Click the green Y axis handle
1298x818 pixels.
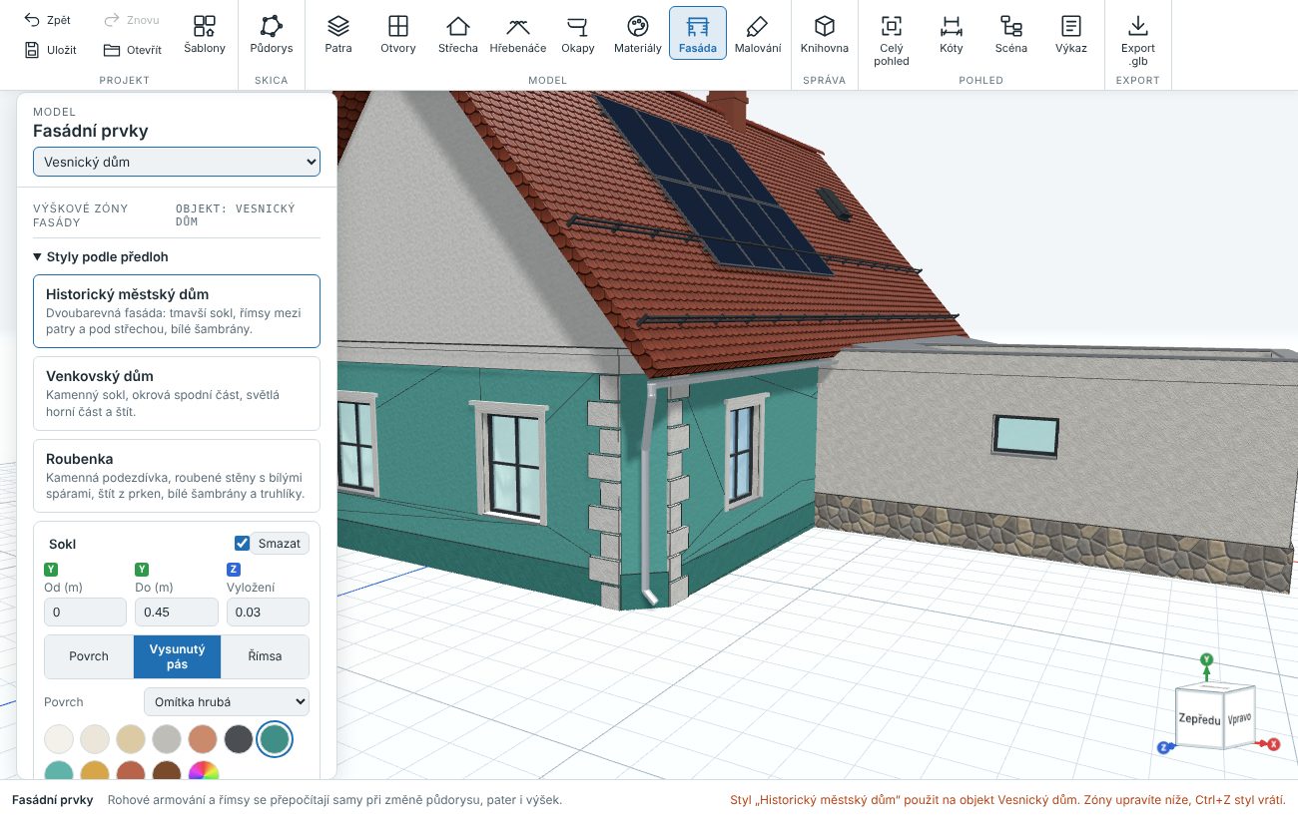(x=1206, y=659)
